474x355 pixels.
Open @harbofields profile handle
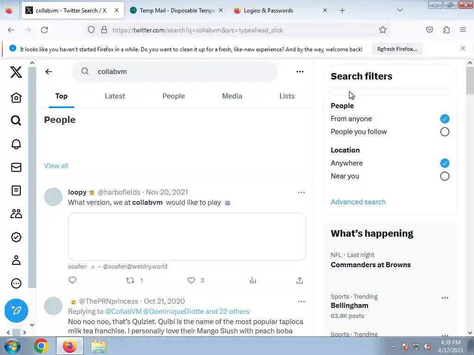pyautogui.click(x=119, y=192)
